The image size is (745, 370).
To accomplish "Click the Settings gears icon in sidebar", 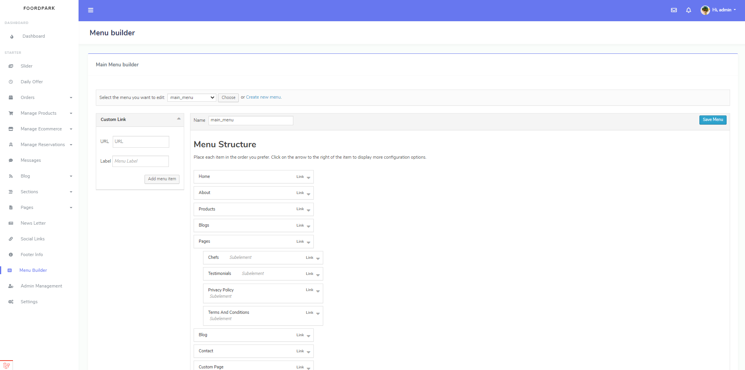I will coord(11,302).
